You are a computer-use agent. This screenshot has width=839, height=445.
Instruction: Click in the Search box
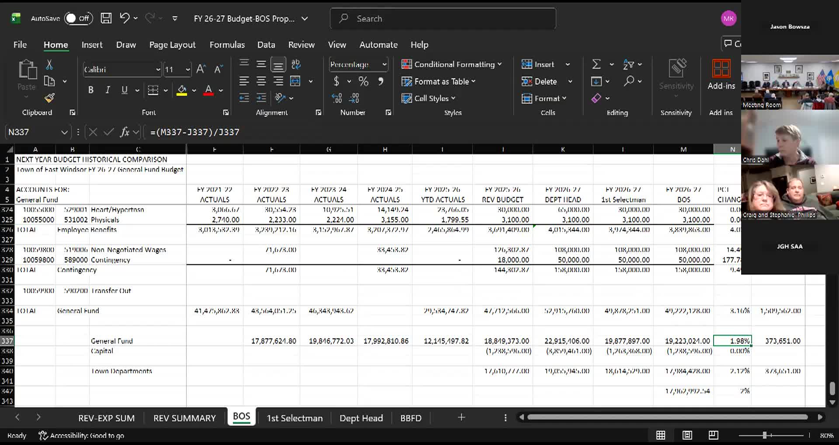(443, 18)
